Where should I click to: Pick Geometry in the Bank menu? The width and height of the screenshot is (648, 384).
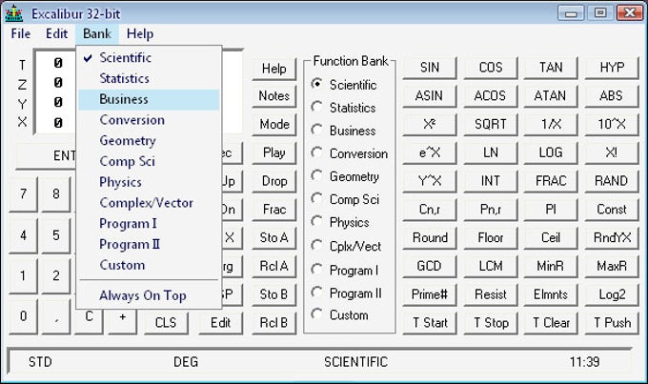tap(149, 141)
